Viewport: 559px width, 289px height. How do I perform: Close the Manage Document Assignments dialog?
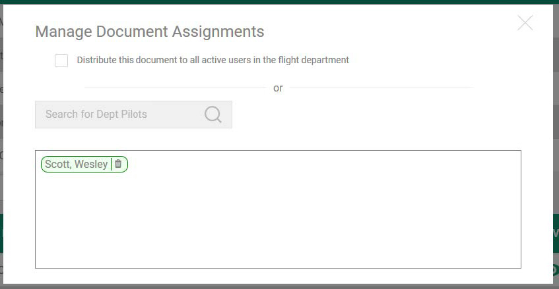click(x=525, y=23)
